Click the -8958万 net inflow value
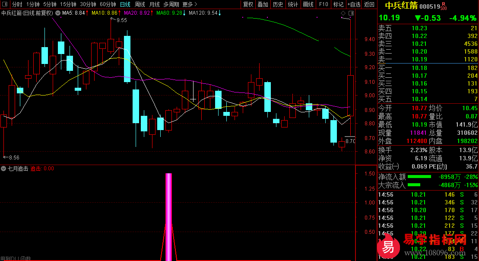Screen dimensions: 479x261 coord(449,177)
